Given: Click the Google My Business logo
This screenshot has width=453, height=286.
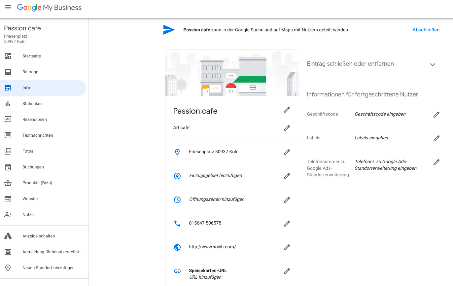Looking at the screenshot, I should coord(49,8).
